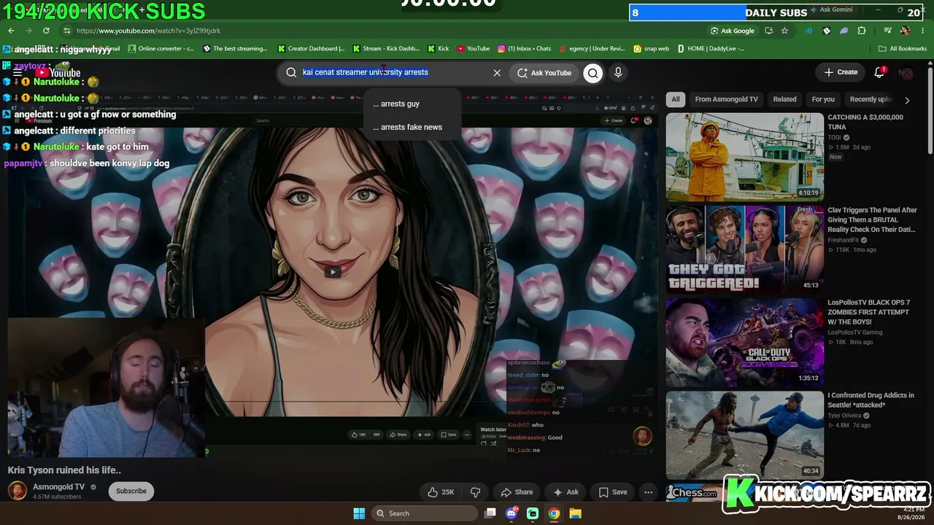Click the Ask button under the video

click(566, 492)
